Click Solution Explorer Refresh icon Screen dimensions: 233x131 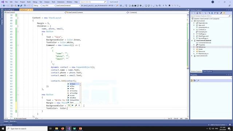[212, 13]
